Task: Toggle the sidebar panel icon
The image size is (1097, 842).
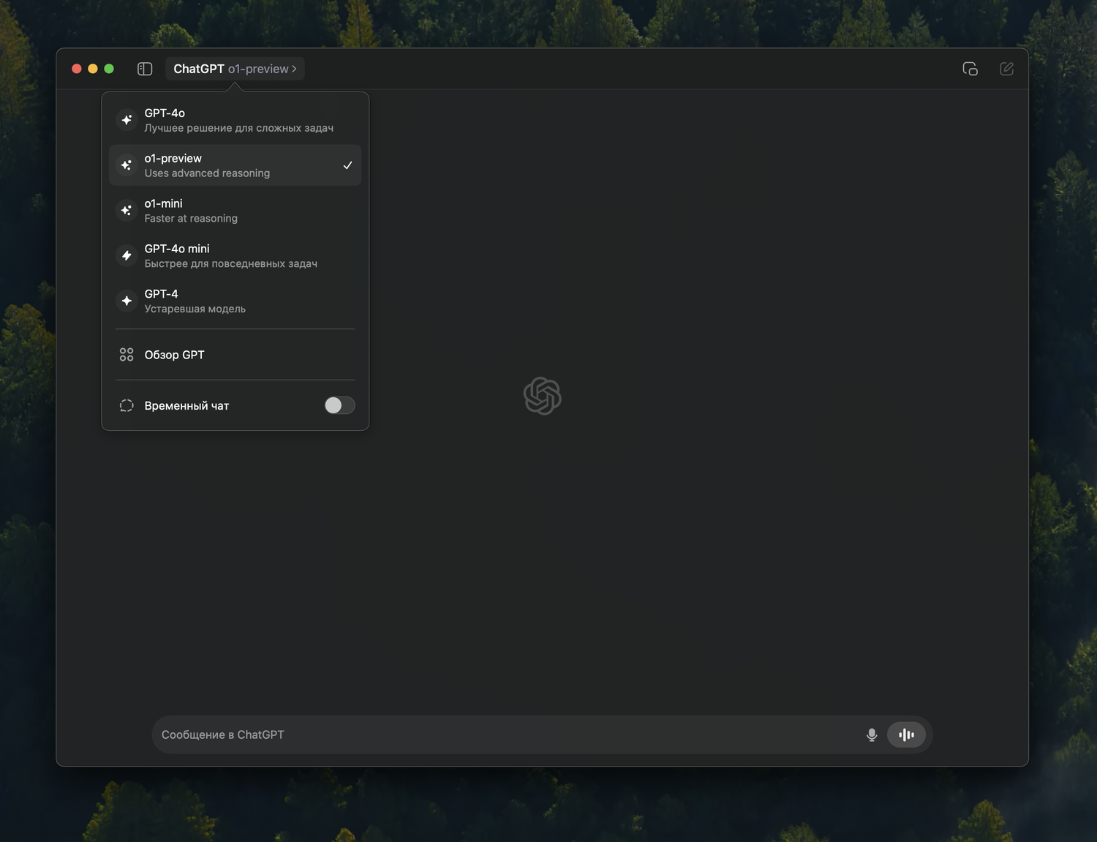Action: click(x=145, y=69)
